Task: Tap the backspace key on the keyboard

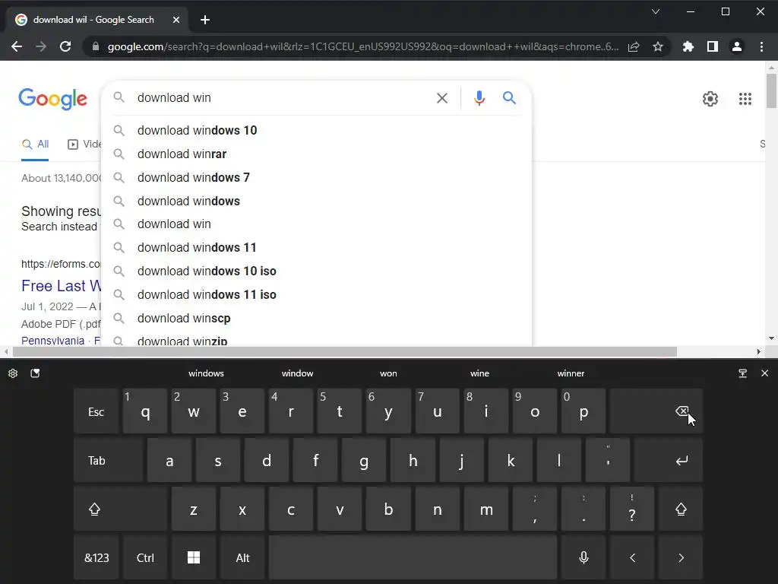Action: pyautogui.click(x=656, y=411)
